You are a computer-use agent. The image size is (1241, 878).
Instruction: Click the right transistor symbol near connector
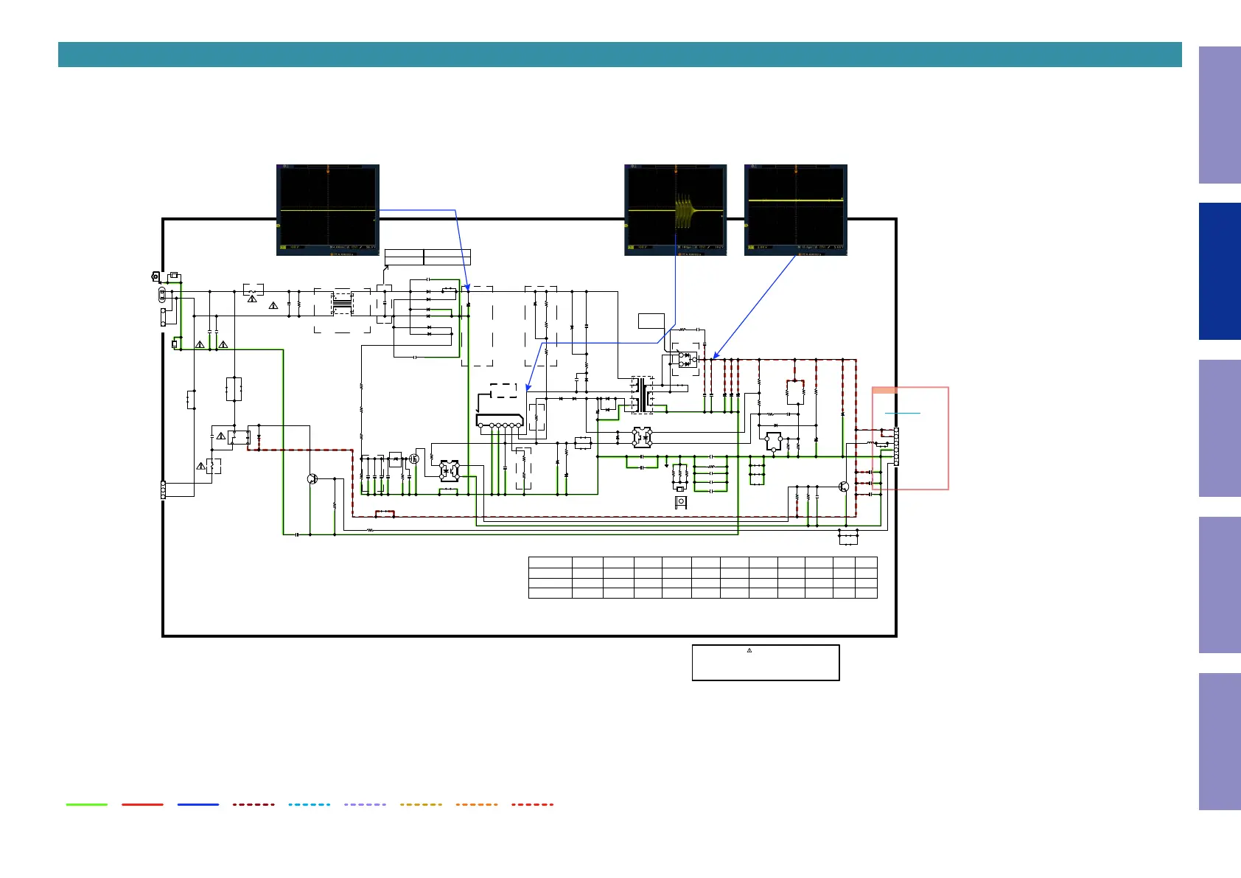click(844, 487)
